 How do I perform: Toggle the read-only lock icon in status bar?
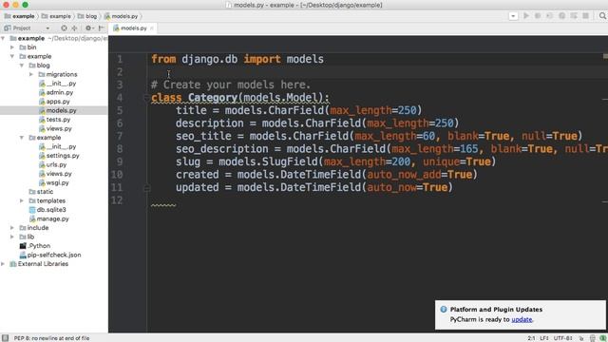click(581, 338)
